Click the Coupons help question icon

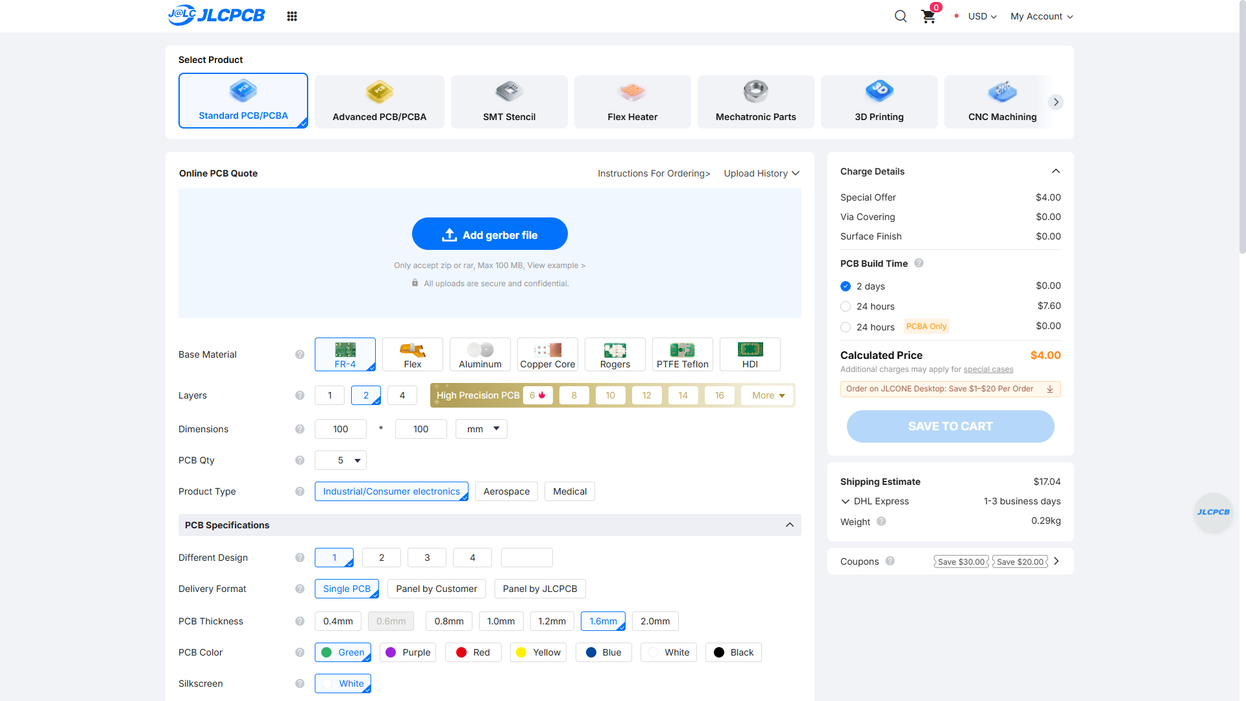[x=890, y=561]
